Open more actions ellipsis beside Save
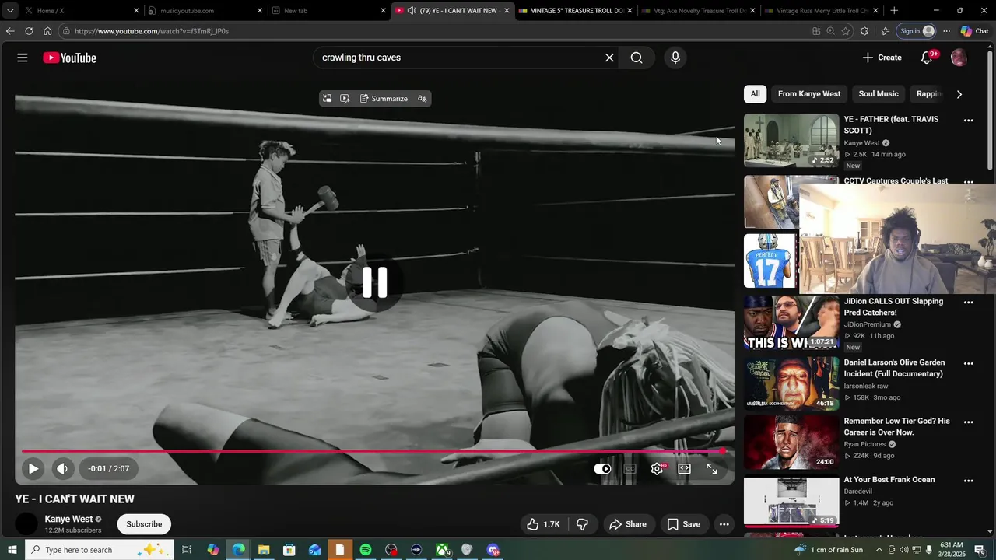This screenshot has height=560, width=996. click(724, 524)
